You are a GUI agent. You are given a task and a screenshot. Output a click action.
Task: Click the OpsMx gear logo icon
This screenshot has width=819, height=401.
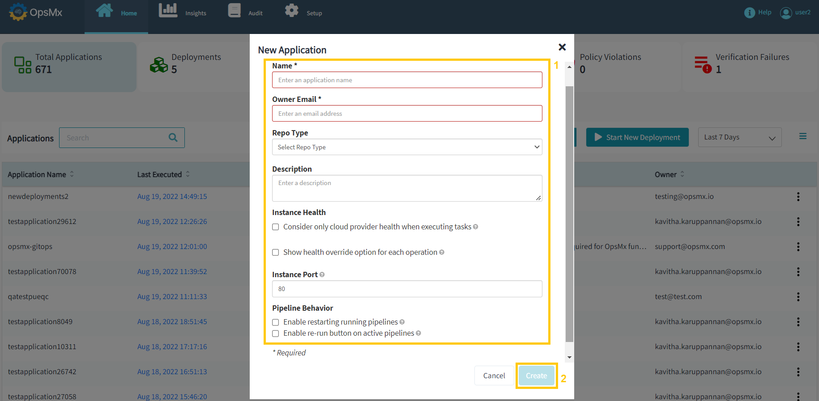tap(18, 12)
